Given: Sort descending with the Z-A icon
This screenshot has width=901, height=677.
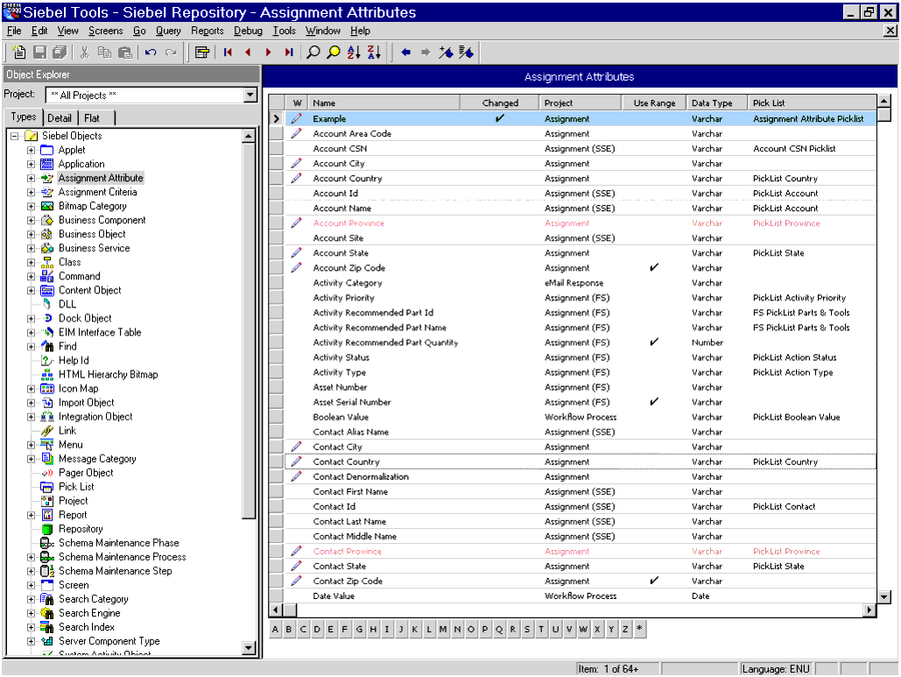Looking at the screenshot, I should [x=374, y=53].
